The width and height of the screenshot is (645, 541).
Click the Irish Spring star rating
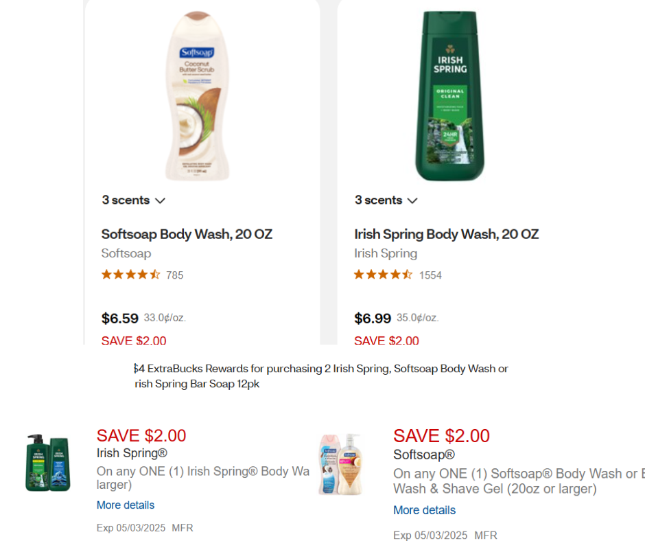pyautogui.click(x=383, y=275)
